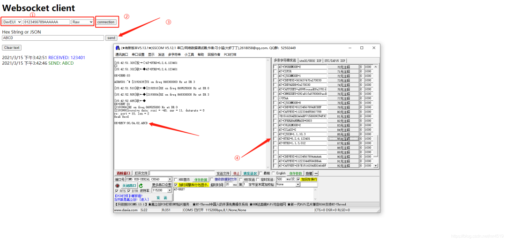Click the connection button
The height and width of the screenshot is (241, 506).
click(106, 22)
